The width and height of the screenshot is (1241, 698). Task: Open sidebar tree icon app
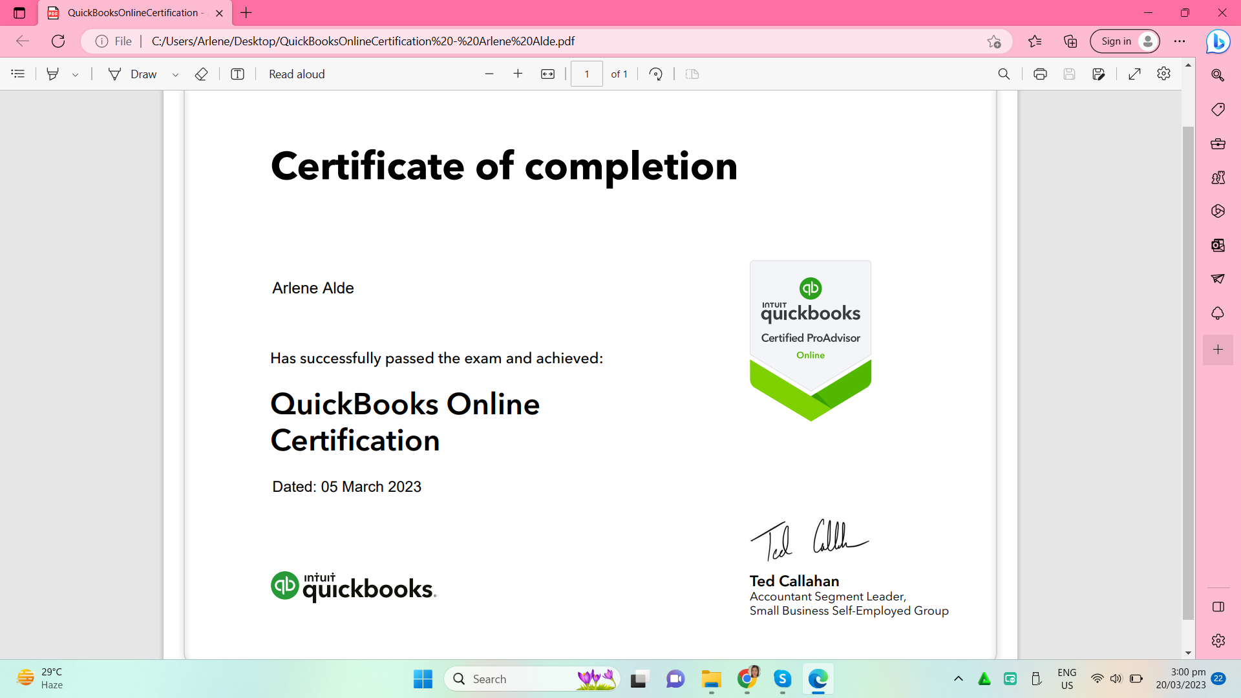coord(1218,313)
